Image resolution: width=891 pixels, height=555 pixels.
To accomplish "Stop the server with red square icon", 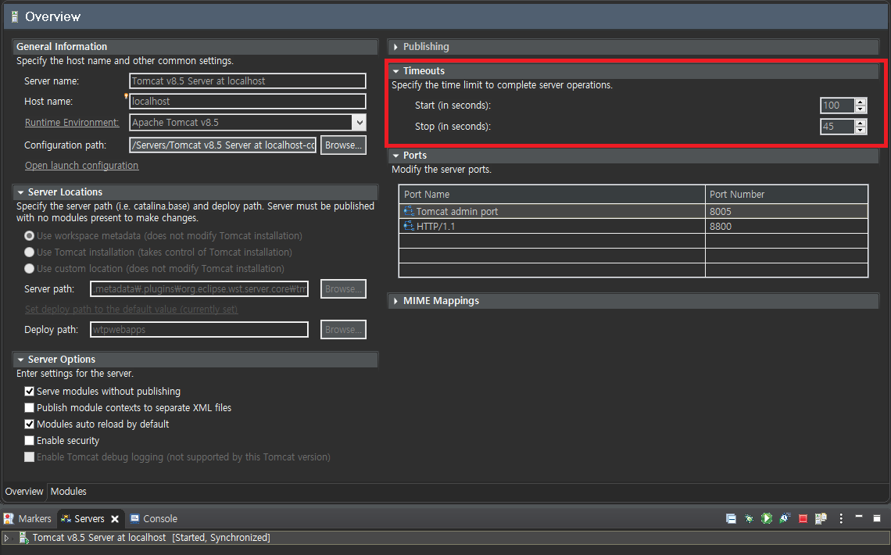I will pos(803,518).
